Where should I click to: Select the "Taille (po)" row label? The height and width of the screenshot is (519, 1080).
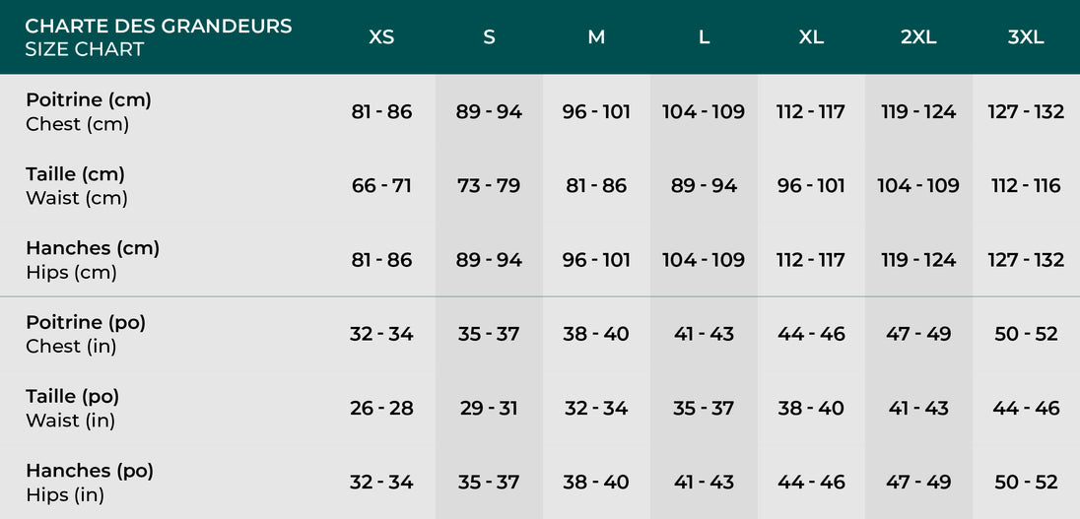point(73,396)
